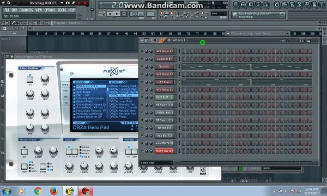Toggle Nexus Filter Modifier on button
The image size is (327, 196).
tap(30, 79)
